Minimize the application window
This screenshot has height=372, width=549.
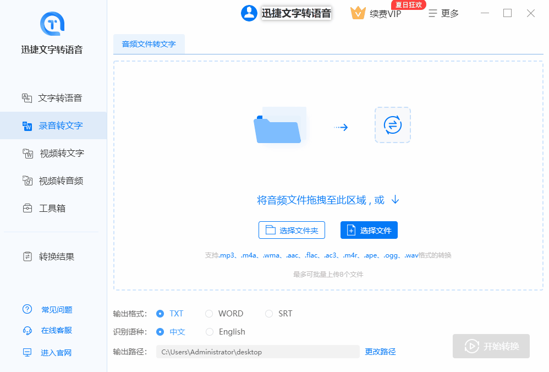coord(485,13)
